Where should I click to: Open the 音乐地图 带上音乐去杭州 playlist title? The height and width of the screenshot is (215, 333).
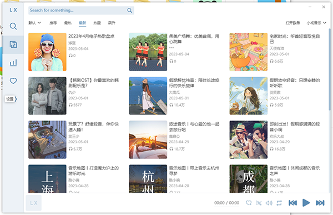pyautogui.click(x=194, y=171)
